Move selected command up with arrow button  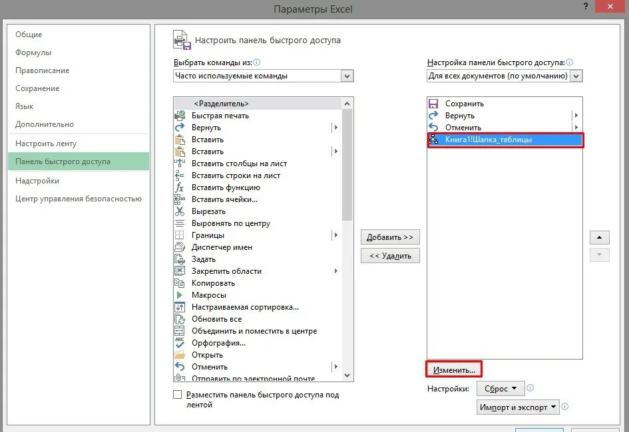tap(599, 237)
